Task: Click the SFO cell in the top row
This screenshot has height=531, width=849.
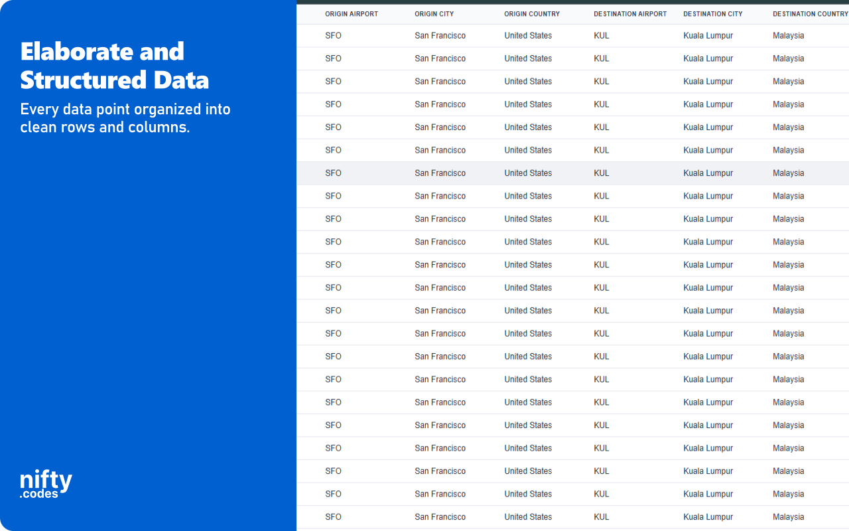Action: click(x=333, y=35)
